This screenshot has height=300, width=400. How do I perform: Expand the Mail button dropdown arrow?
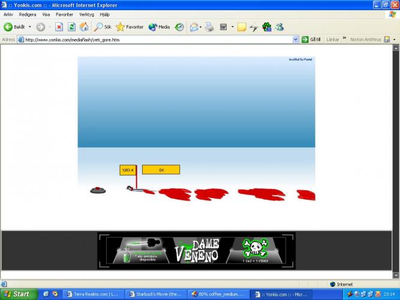[x=201, y=27]
